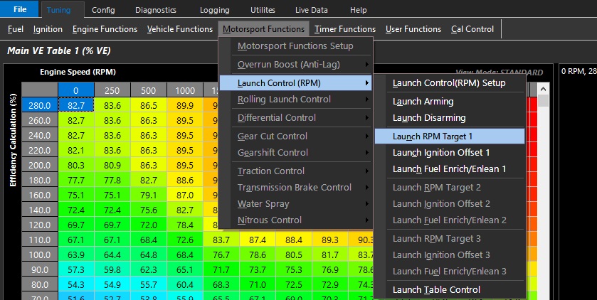Click the table's vertical scrollbar up arrow
The image size is (597, 300).
pyautogui.click(x=544, y=90)
